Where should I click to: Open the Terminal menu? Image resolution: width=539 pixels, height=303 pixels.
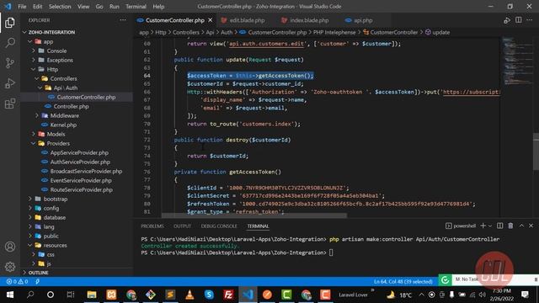136,7
